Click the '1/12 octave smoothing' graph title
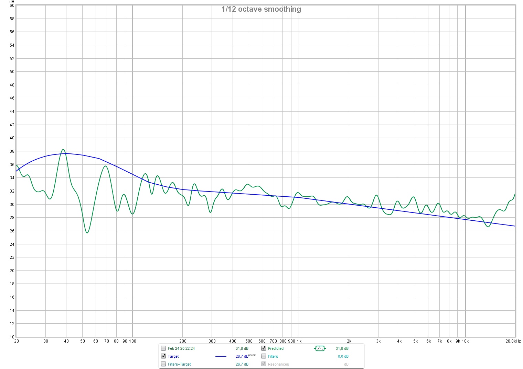Viewport: 523px width, 369px height. [261, 9]
